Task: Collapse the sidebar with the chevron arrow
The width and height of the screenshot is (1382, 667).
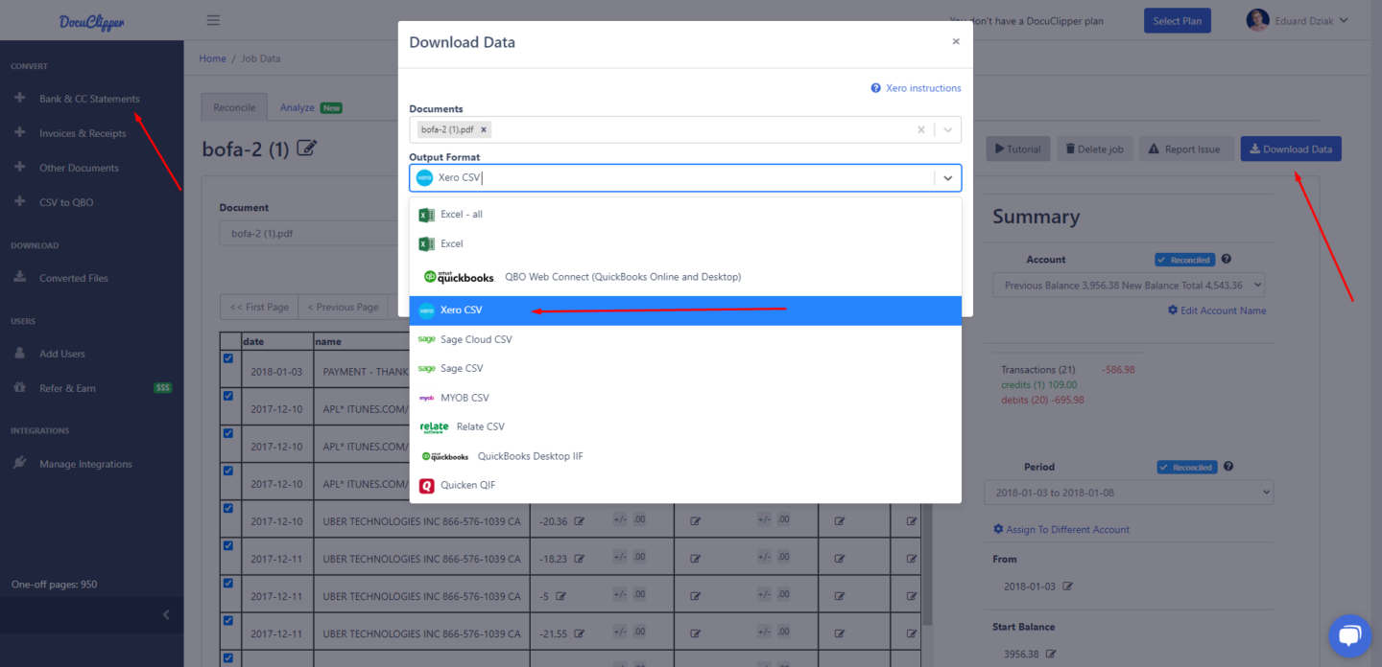Action: pos(165,614)
